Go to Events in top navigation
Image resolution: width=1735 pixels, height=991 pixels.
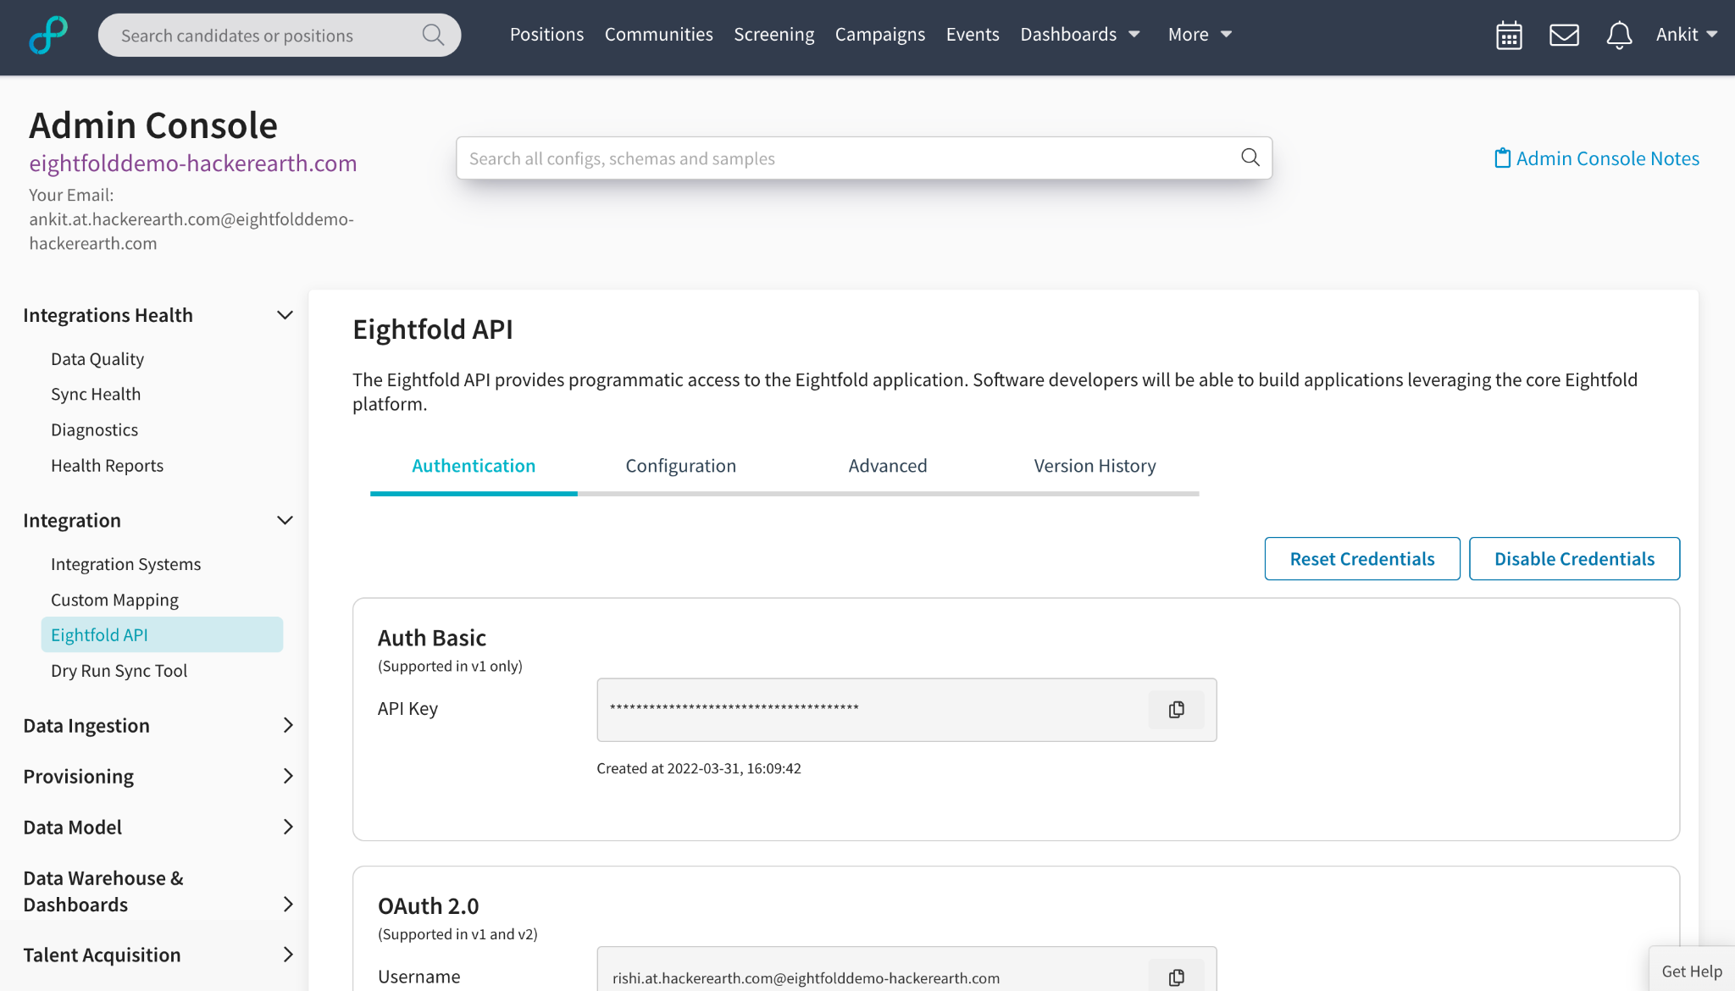pos(973,35)
